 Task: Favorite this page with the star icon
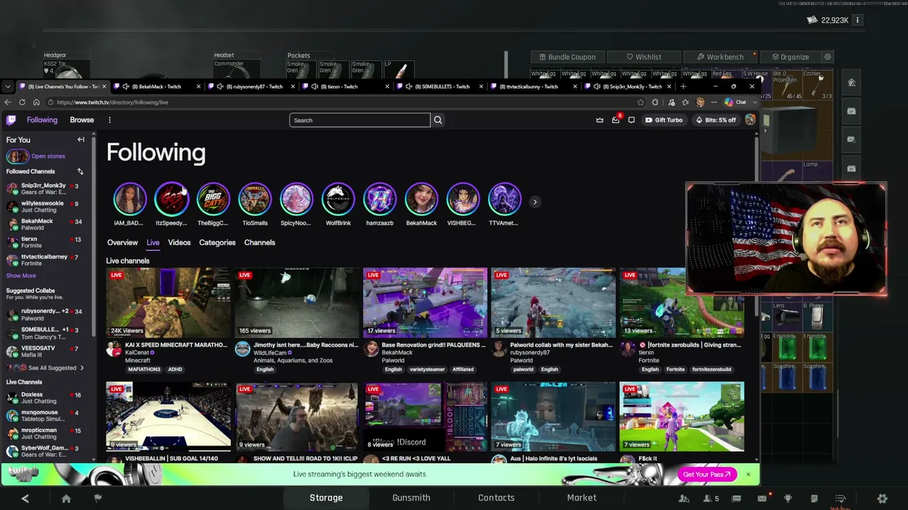point(641,102)
